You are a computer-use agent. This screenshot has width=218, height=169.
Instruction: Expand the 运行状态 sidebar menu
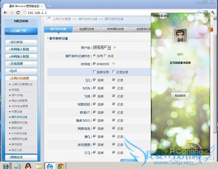21,42
